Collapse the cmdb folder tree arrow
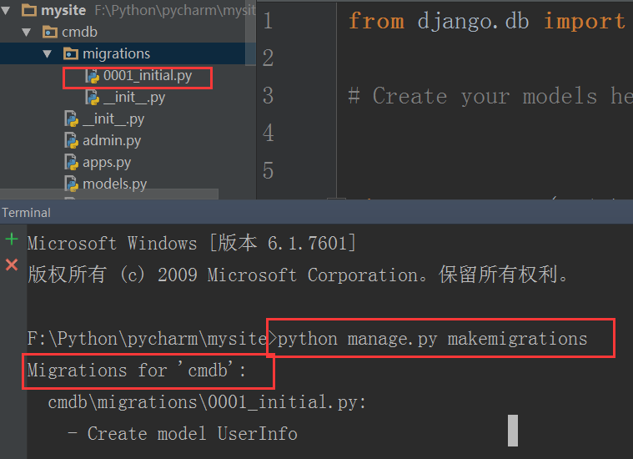This screenshot has height=459, width=633. (x=29, y=33)
